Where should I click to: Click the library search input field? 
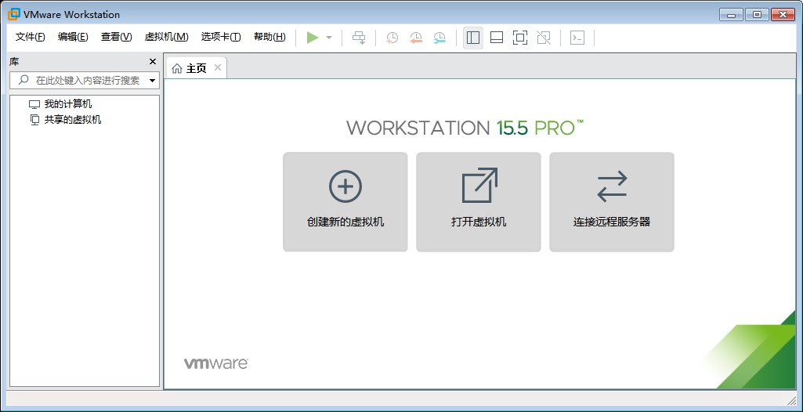point(85,81)
